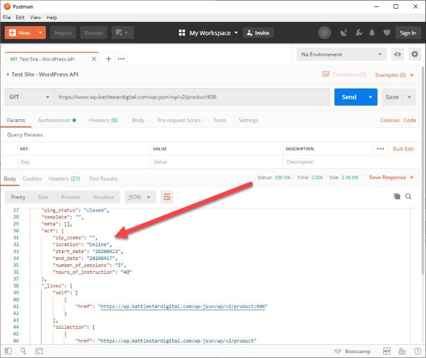Image resolution: width=426 pixels, height=358 pixels.
Task: Switch to the request Body tab
Action: point(138,120)
